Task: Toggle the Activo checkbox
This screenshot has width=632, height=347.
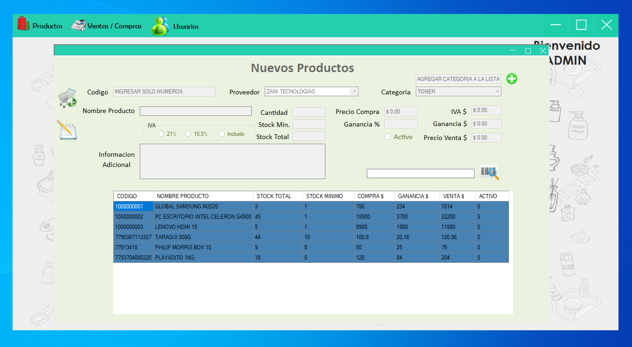Action: pyautogui.click(x=388, y=137)
